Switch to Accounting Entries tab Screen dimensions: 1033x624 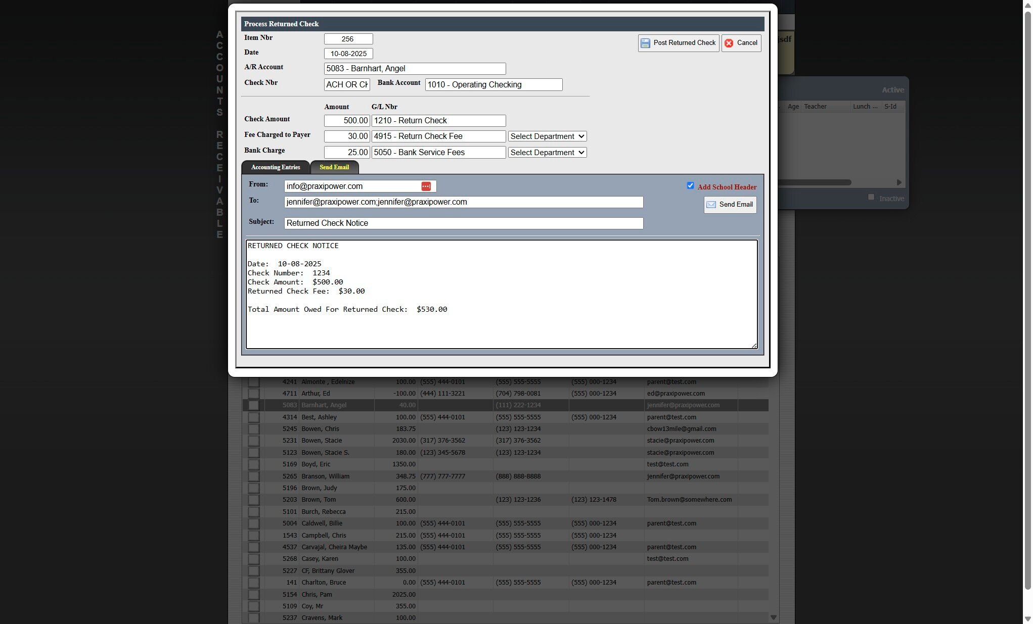click(x=276, y=167)
